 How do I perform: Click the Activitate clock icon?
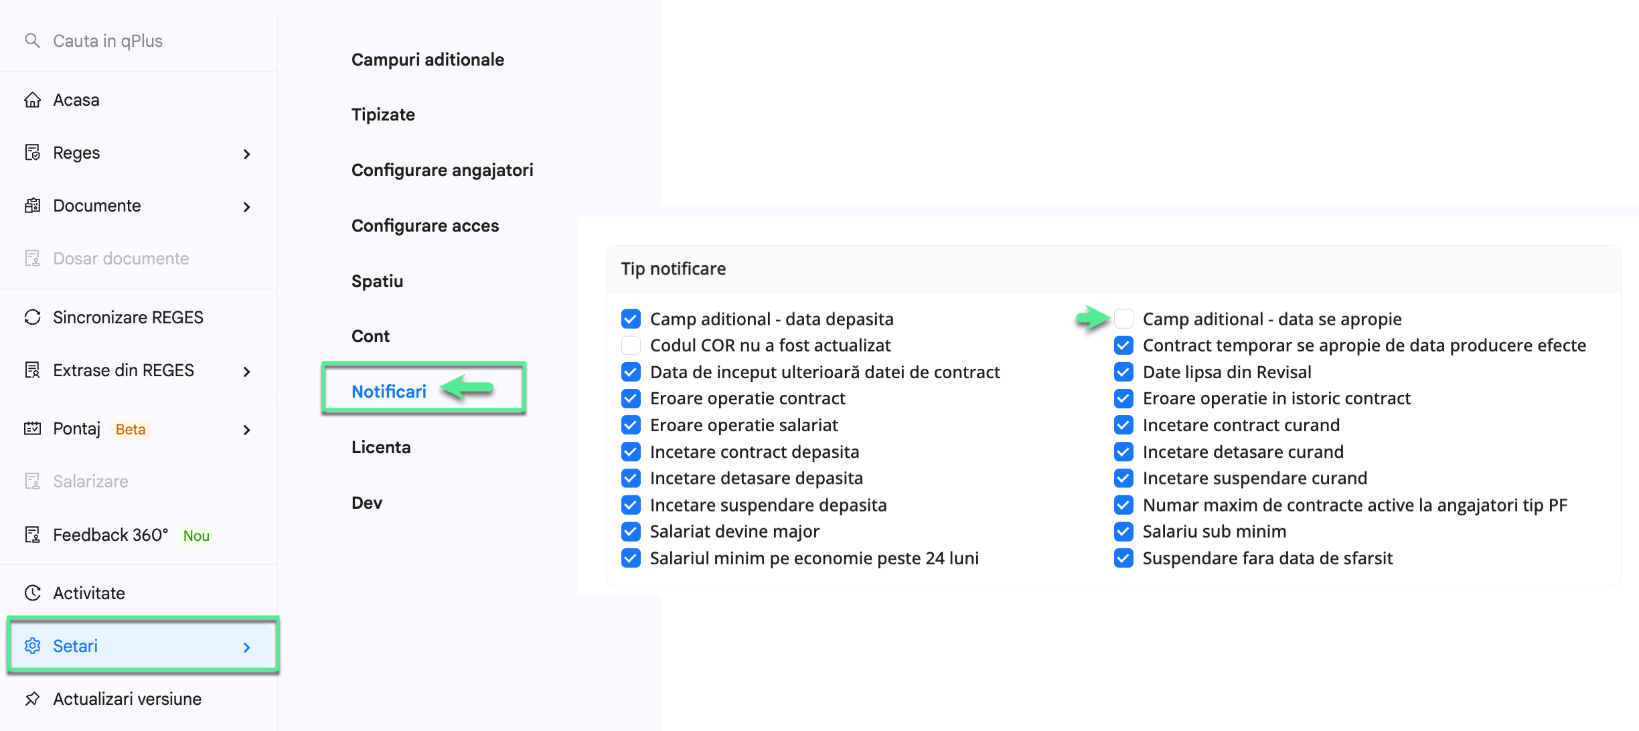(x=32, y=593)
